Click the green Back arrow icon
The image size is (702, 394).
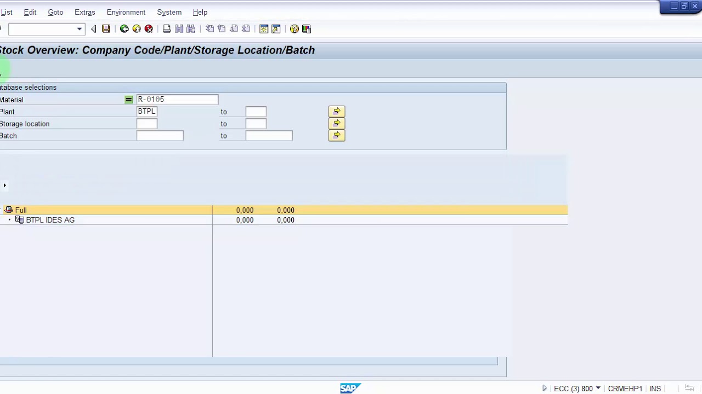[124, 29]
